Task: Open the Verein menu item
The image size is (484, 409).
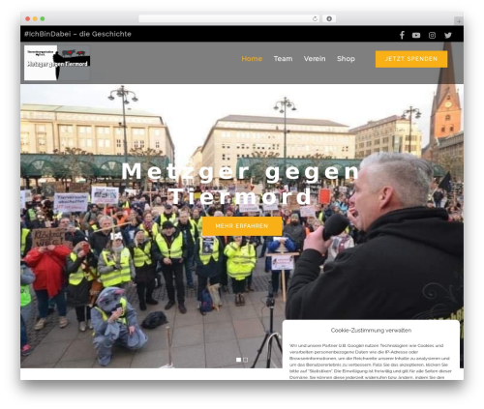Action: (315, 59)
